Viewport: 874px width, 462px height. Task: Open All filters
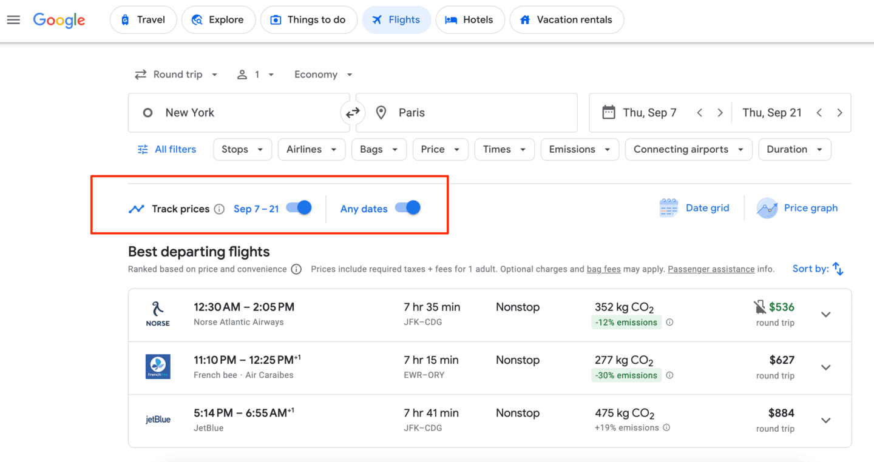[167, 149]
